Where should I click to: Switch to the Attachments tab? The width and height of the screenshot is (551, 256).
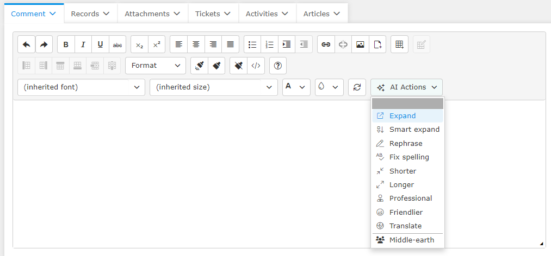tap(152, 14)
